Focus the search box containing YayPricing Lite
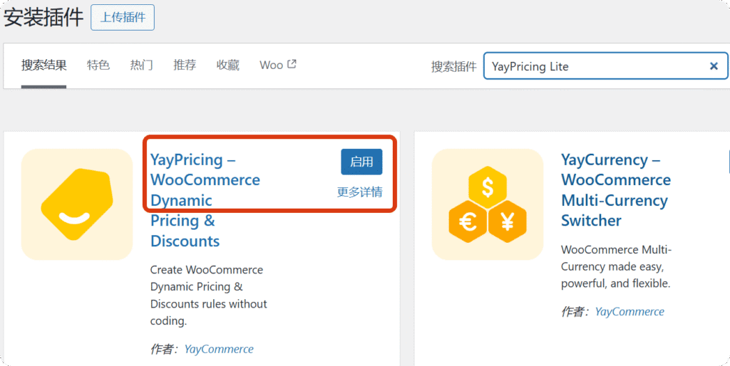 pyautogui.click(x=595, y=66)
